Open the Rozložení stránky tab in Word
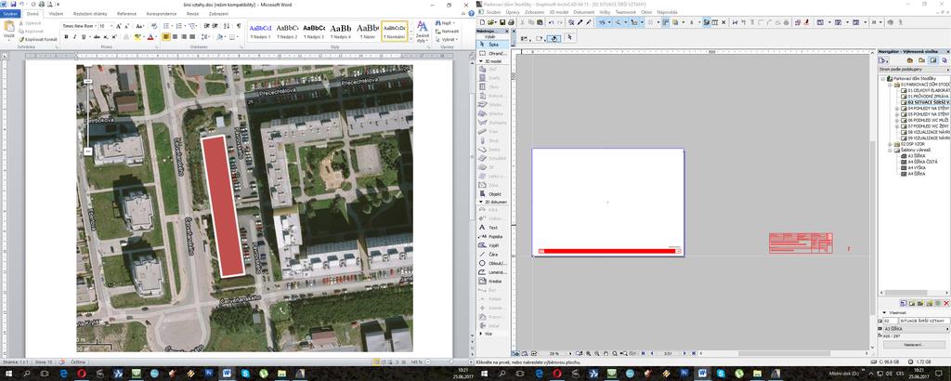Screen dimensions: 951x381 89,13
